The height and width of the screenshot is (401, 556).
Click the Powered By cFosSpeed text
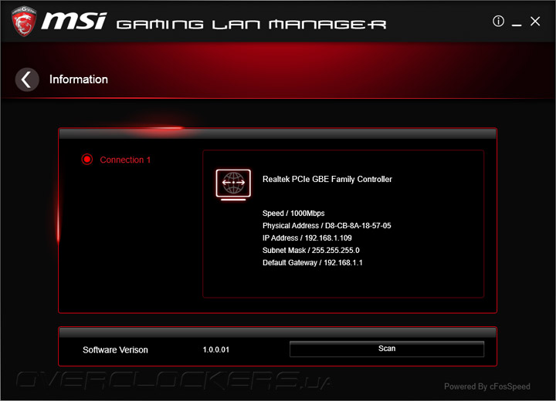[x=487, y=386]
